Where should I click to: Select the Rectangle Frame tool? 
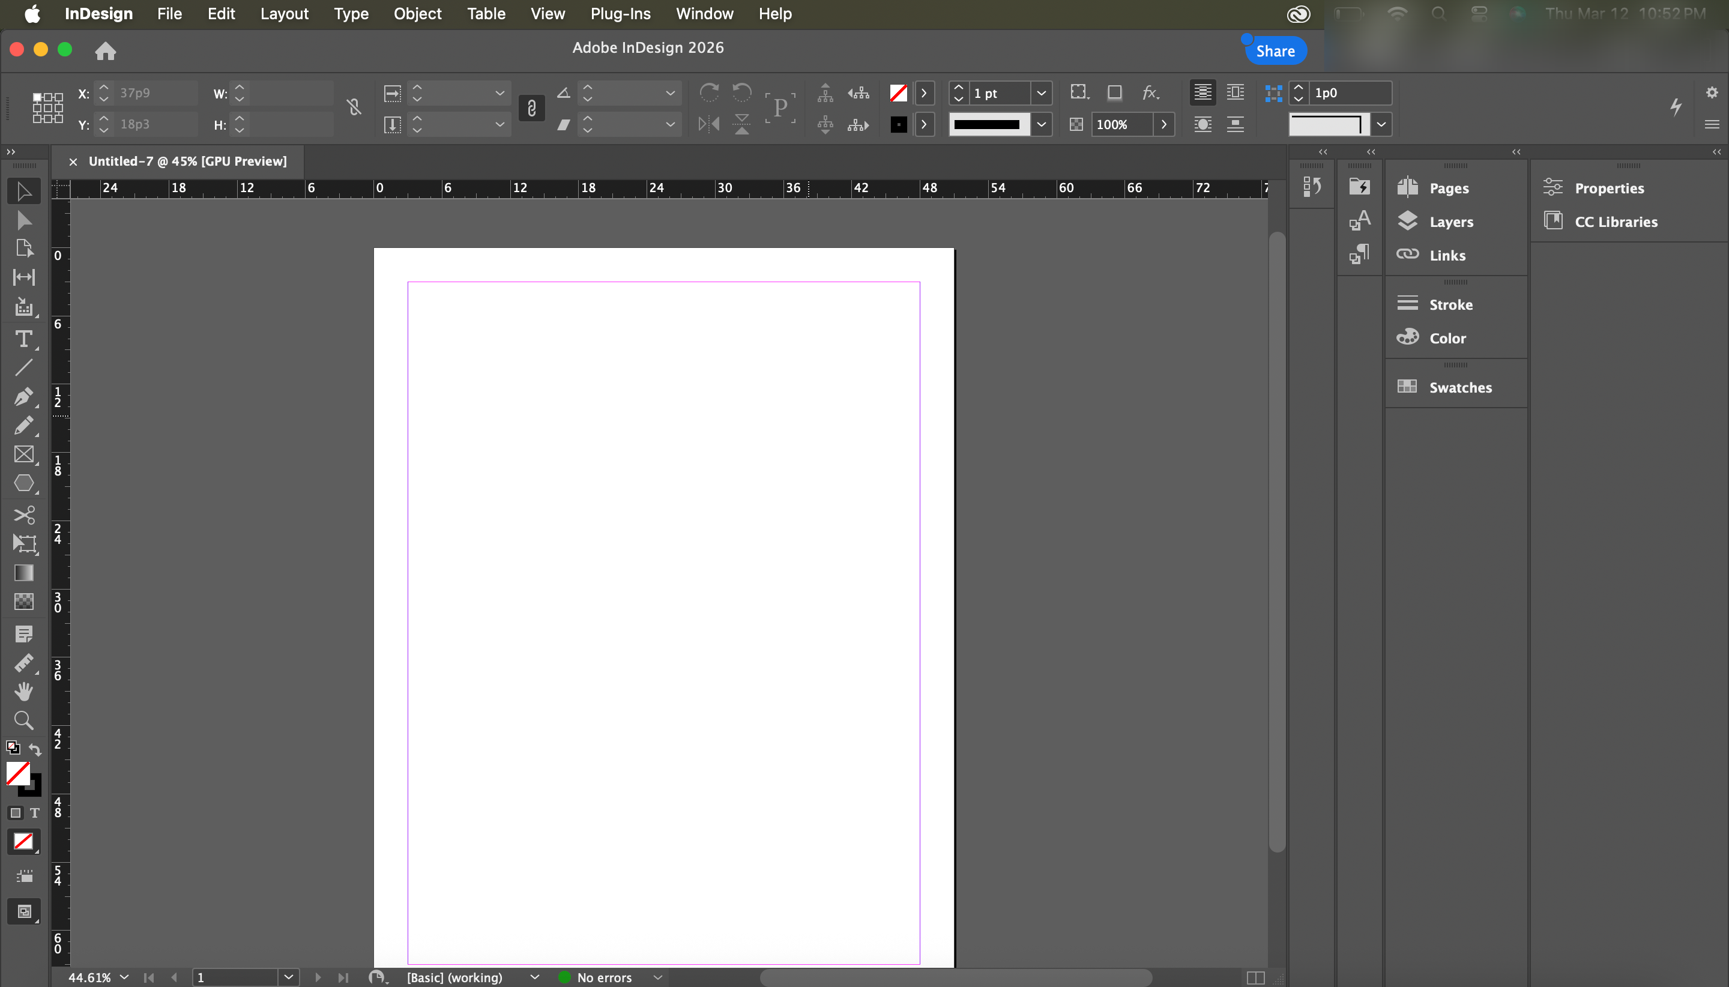click(24, 454)
